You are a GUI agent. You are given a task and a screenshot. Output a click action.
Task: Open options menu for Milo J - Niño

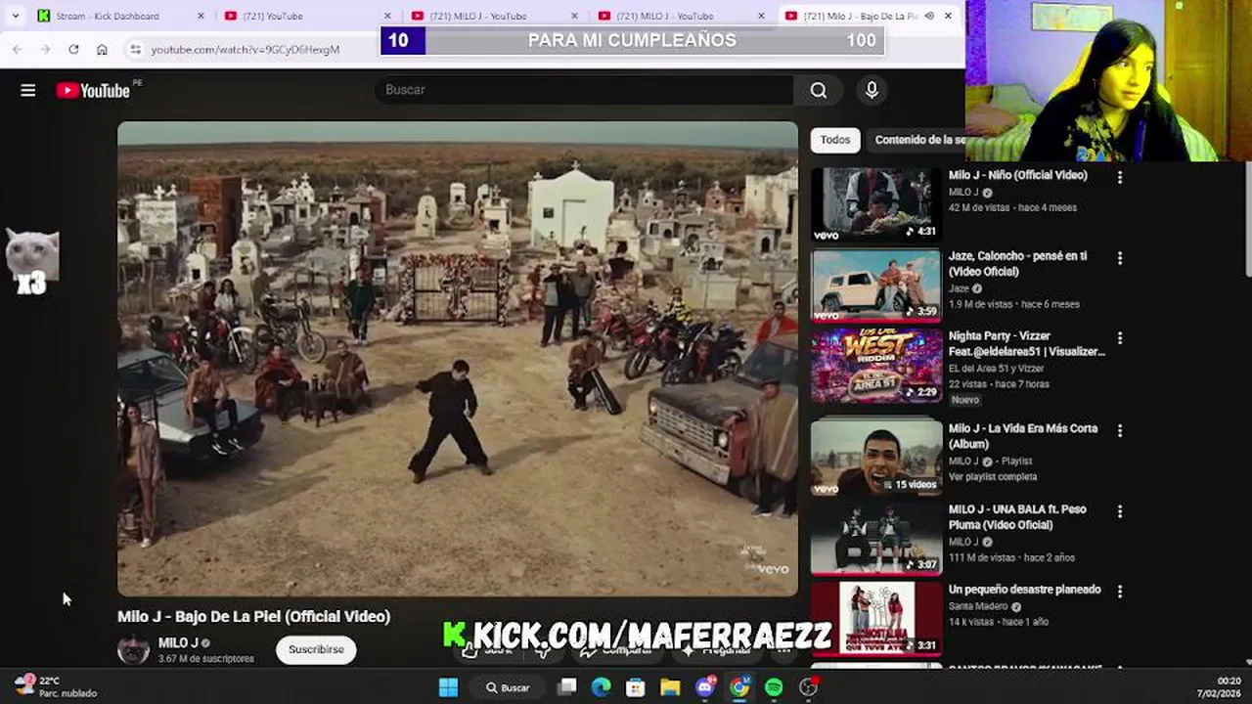tap(1120, 177)
